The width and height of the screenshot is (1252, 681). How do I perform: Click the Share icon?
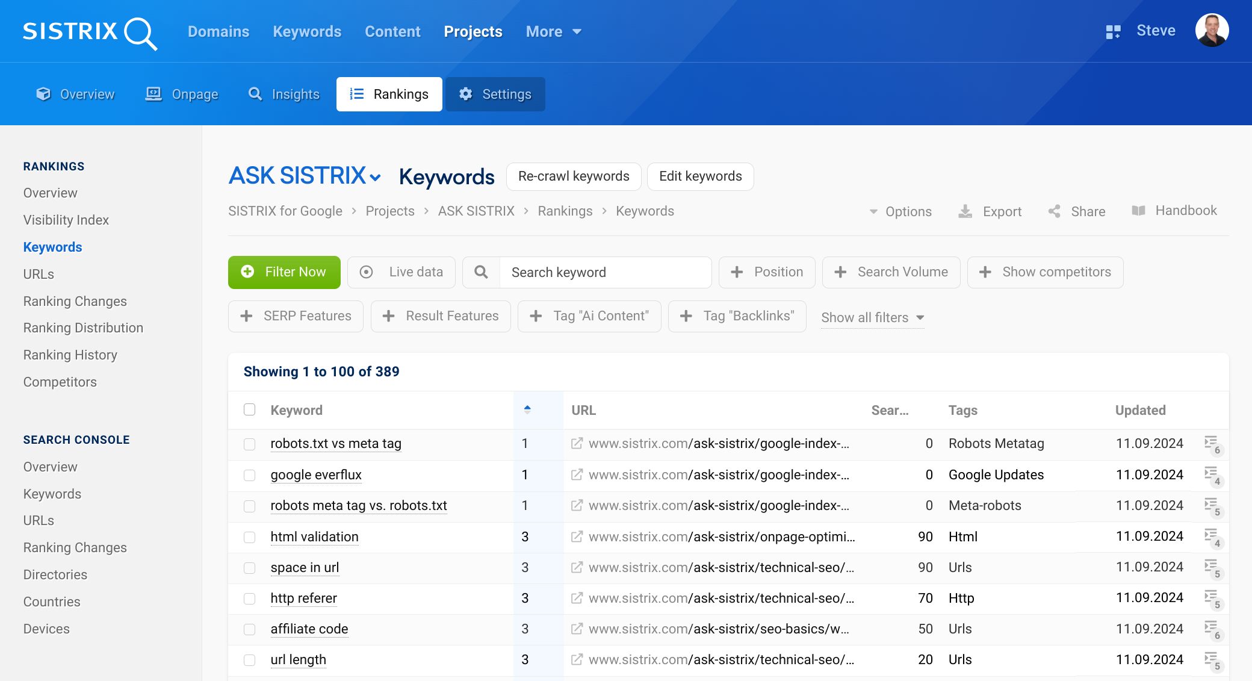click(x=1054, y=211)
